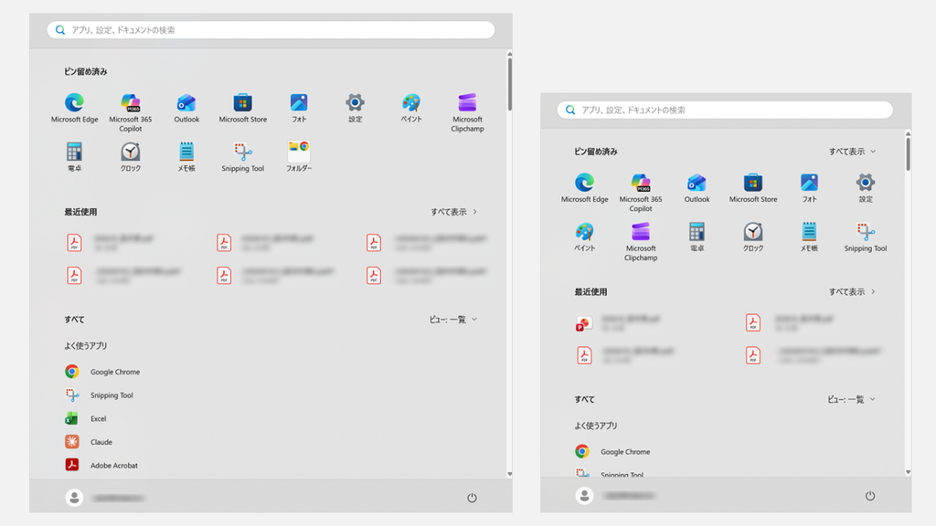Open ビュー: 一覧 dropdown in right menu
Viewport: 936px width, 526px height.
pyautogui.click(x=851, y=400)
